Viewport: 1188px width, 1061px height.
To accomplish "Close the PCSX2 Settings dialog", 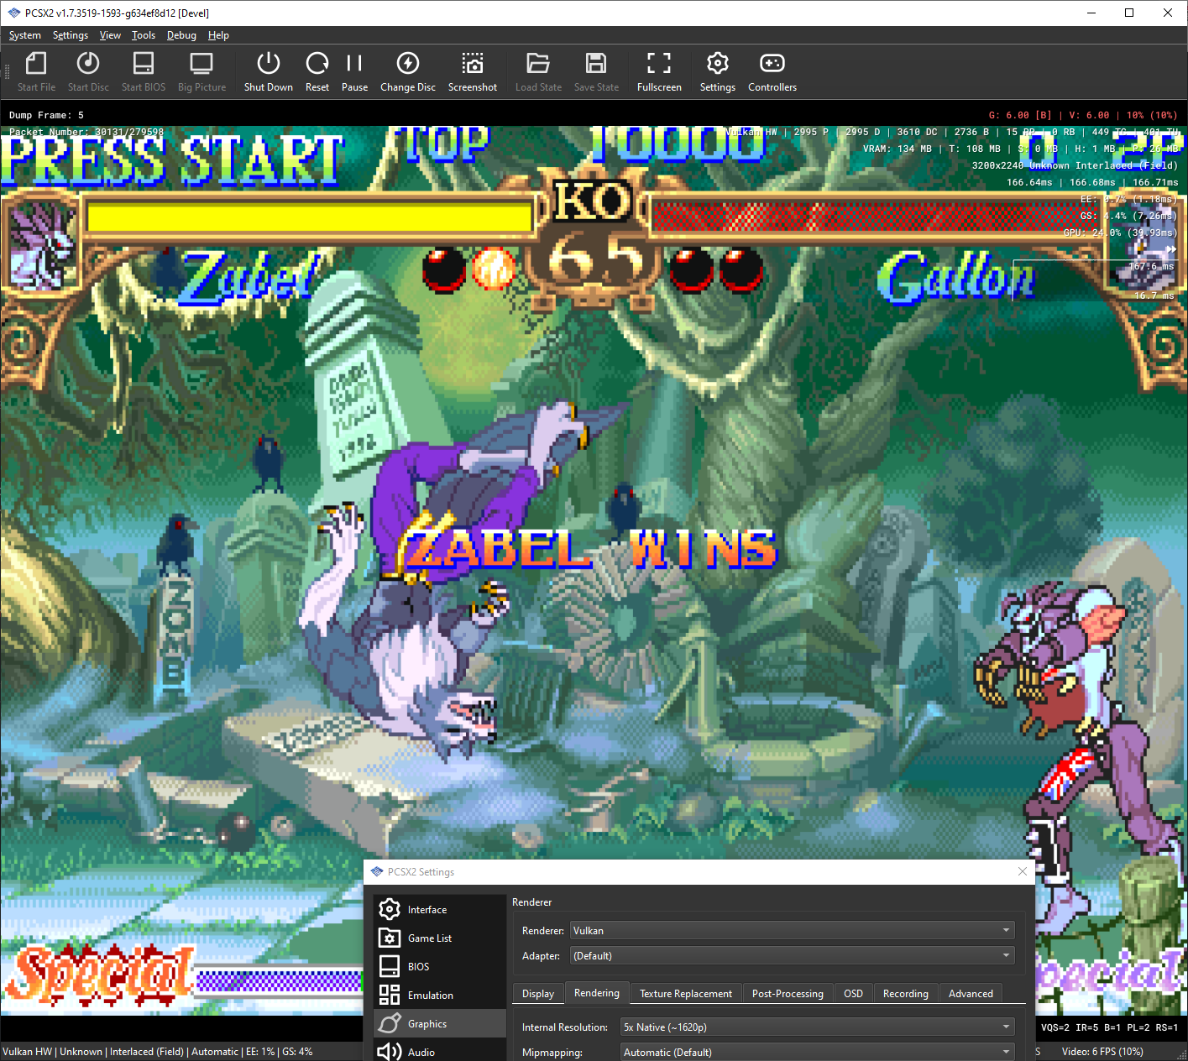I will pos(1022,871).
